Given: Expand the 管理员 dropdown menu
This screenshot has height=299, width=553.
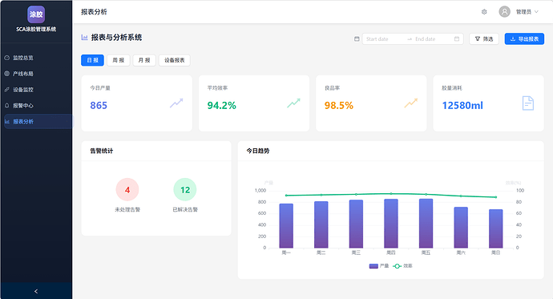Looking at the screenshot, I should [527, 12].
